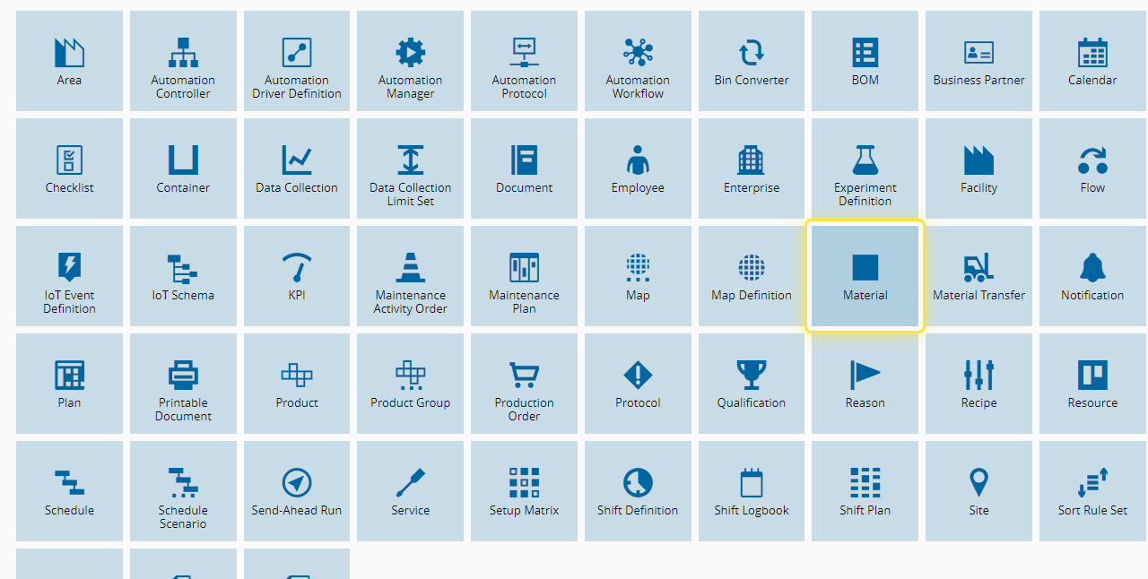Open the Automation Controller tile
1148x579 pixels.
[x=183, y=61]
